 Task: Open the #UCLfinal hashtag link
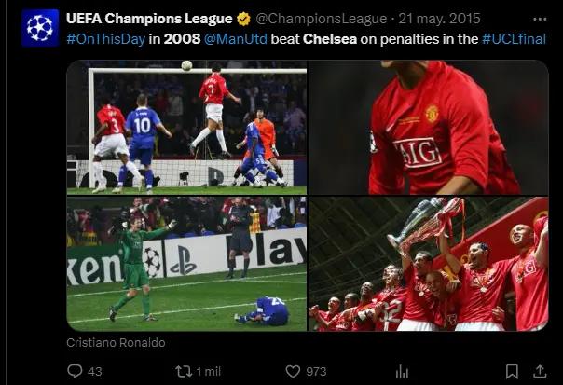pos(514,38)
